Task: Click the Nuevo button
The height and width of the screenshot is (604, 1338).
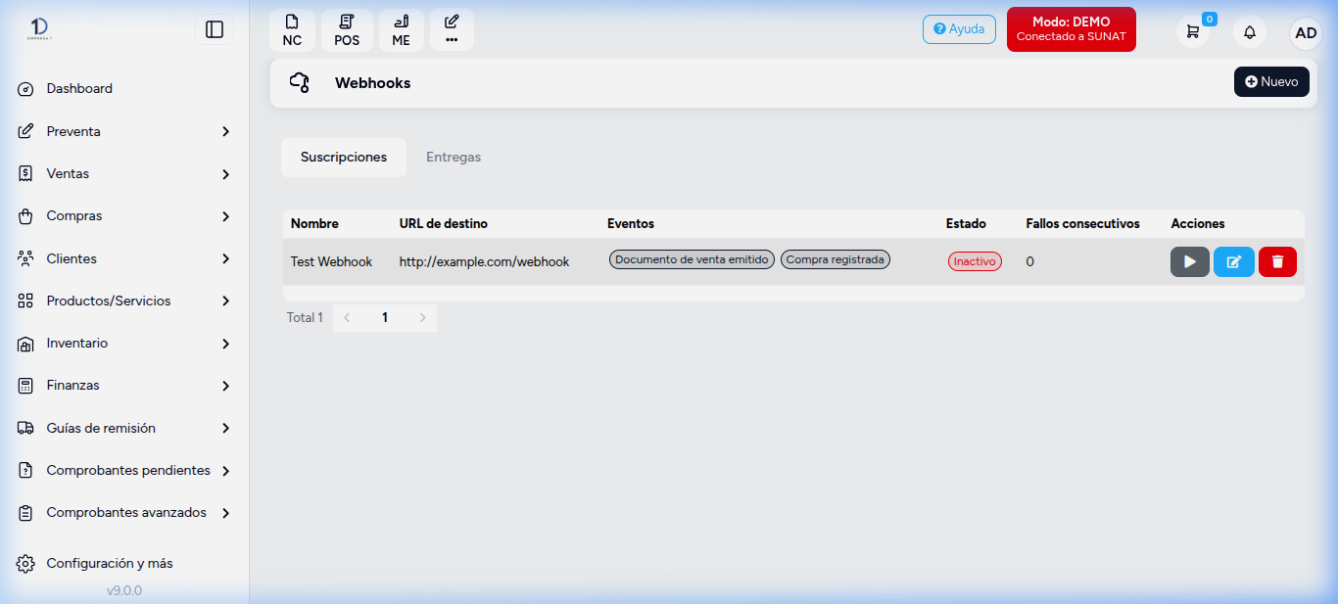Action: (1271, 82)
